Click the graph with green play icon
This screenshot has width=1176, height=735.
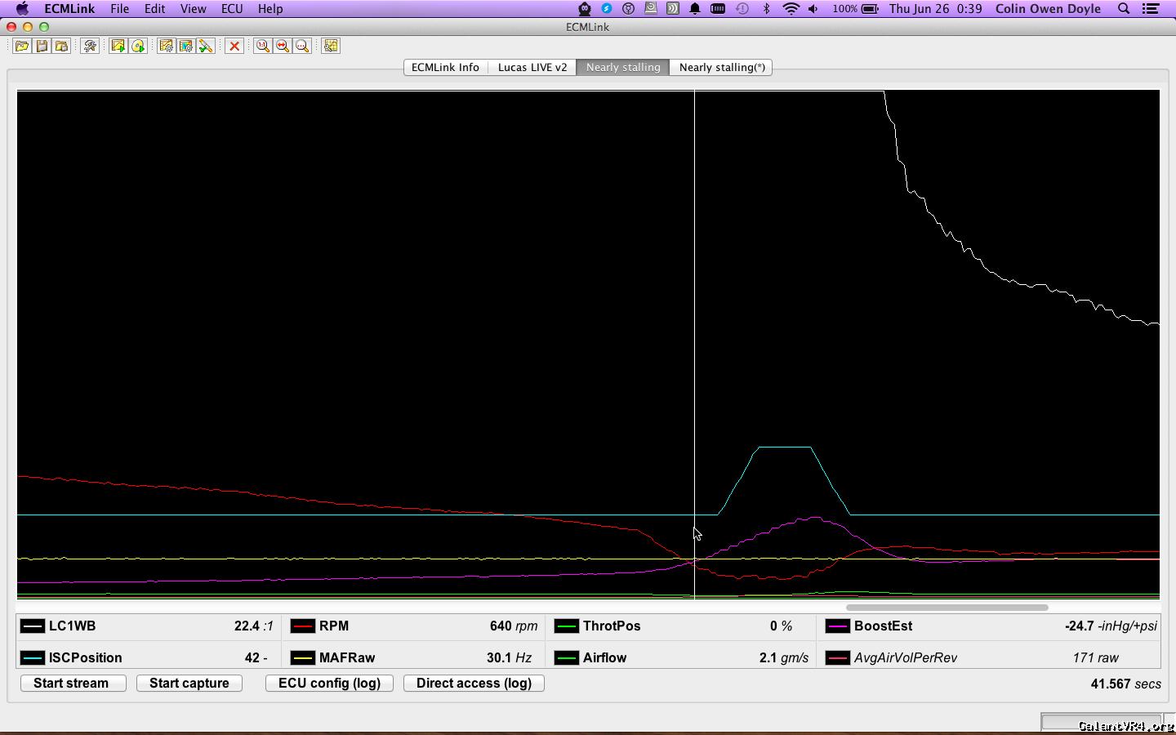[118, 46]
